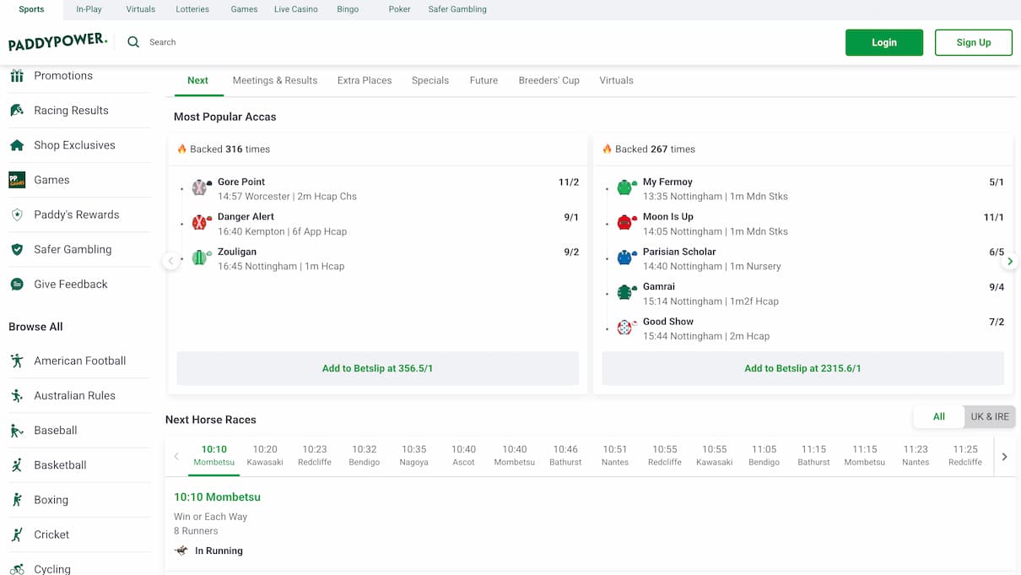1021x575 pixels.
Task: Open the 10:10 Mombetsu race heading
Action: point(217,497)
